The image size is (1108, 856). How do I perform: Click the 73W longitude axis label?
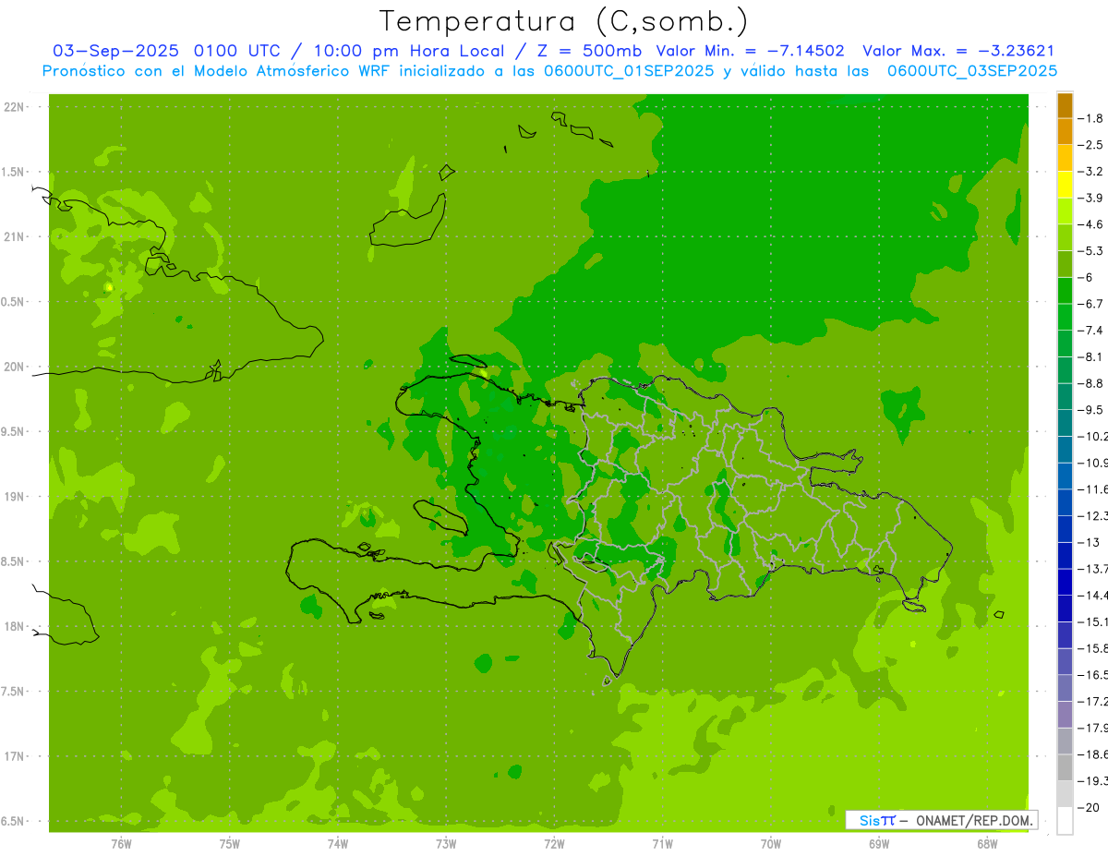446,844
